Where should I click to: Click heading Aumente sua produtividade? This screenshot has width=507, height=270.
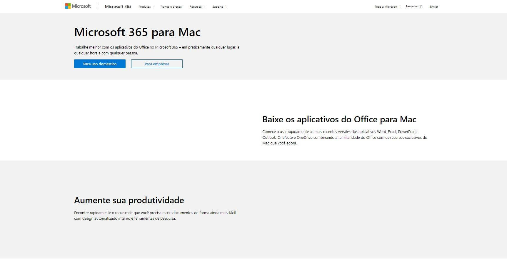(129, 200)
